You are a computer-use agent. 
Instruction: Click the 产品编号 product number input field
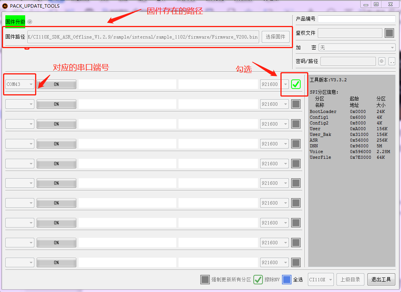tap(356, 19)
